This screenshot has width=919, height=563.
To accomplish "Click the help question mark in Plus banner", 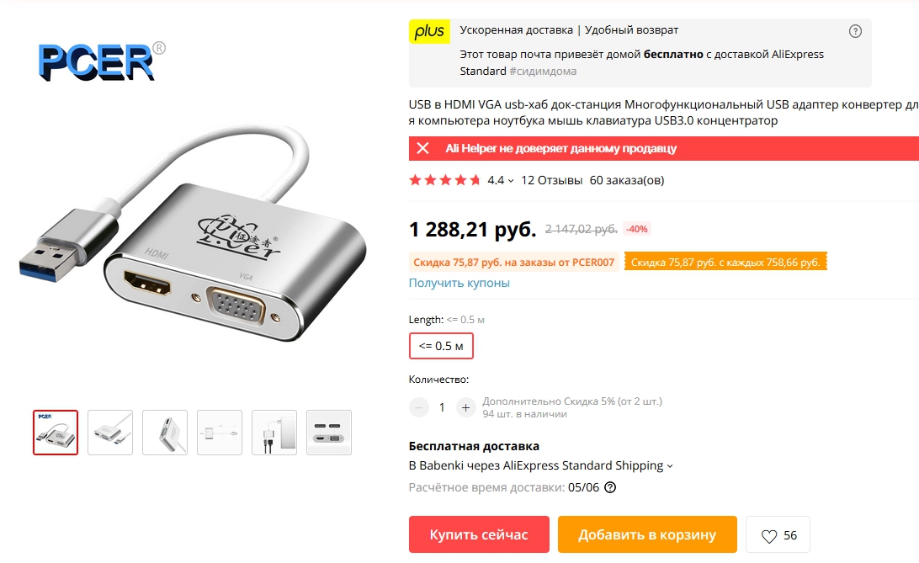I will tap(855, 31).
